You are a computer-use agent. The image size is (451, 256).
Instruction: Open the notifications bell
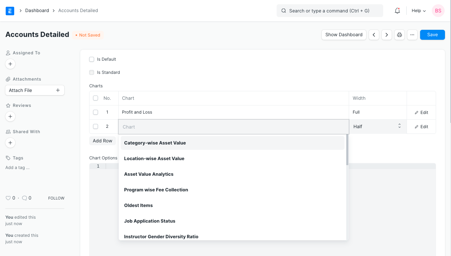click(x=397, y=11)
